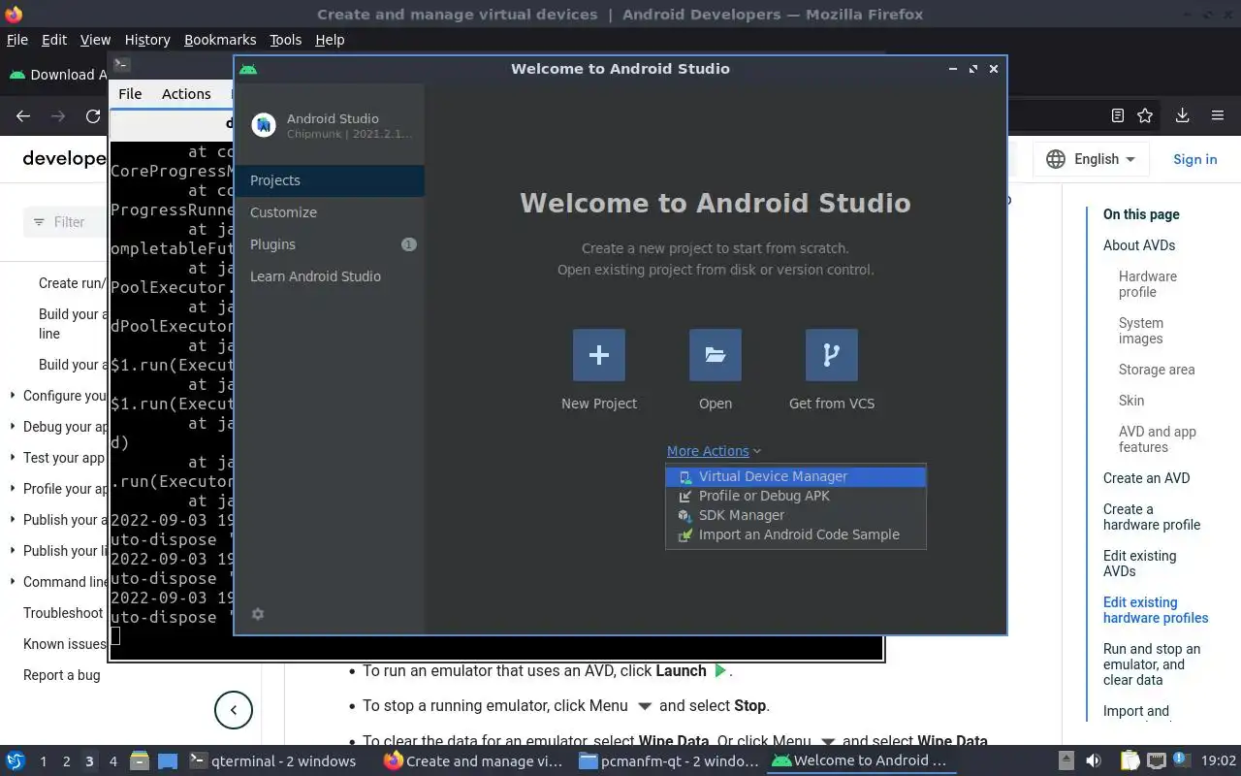This screenshot has width=1241, height=776.
Task: Expand the 'Configure you' section in left nav
Action: tap(13, 396)
